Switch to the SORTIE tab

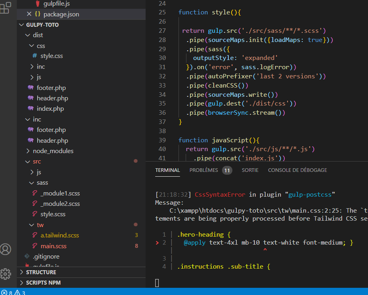250,170
